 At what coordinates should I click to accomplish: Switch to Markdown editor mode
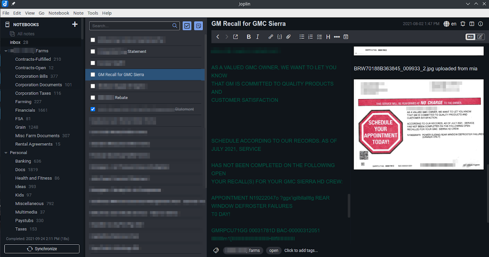click(x=470, y=37)
